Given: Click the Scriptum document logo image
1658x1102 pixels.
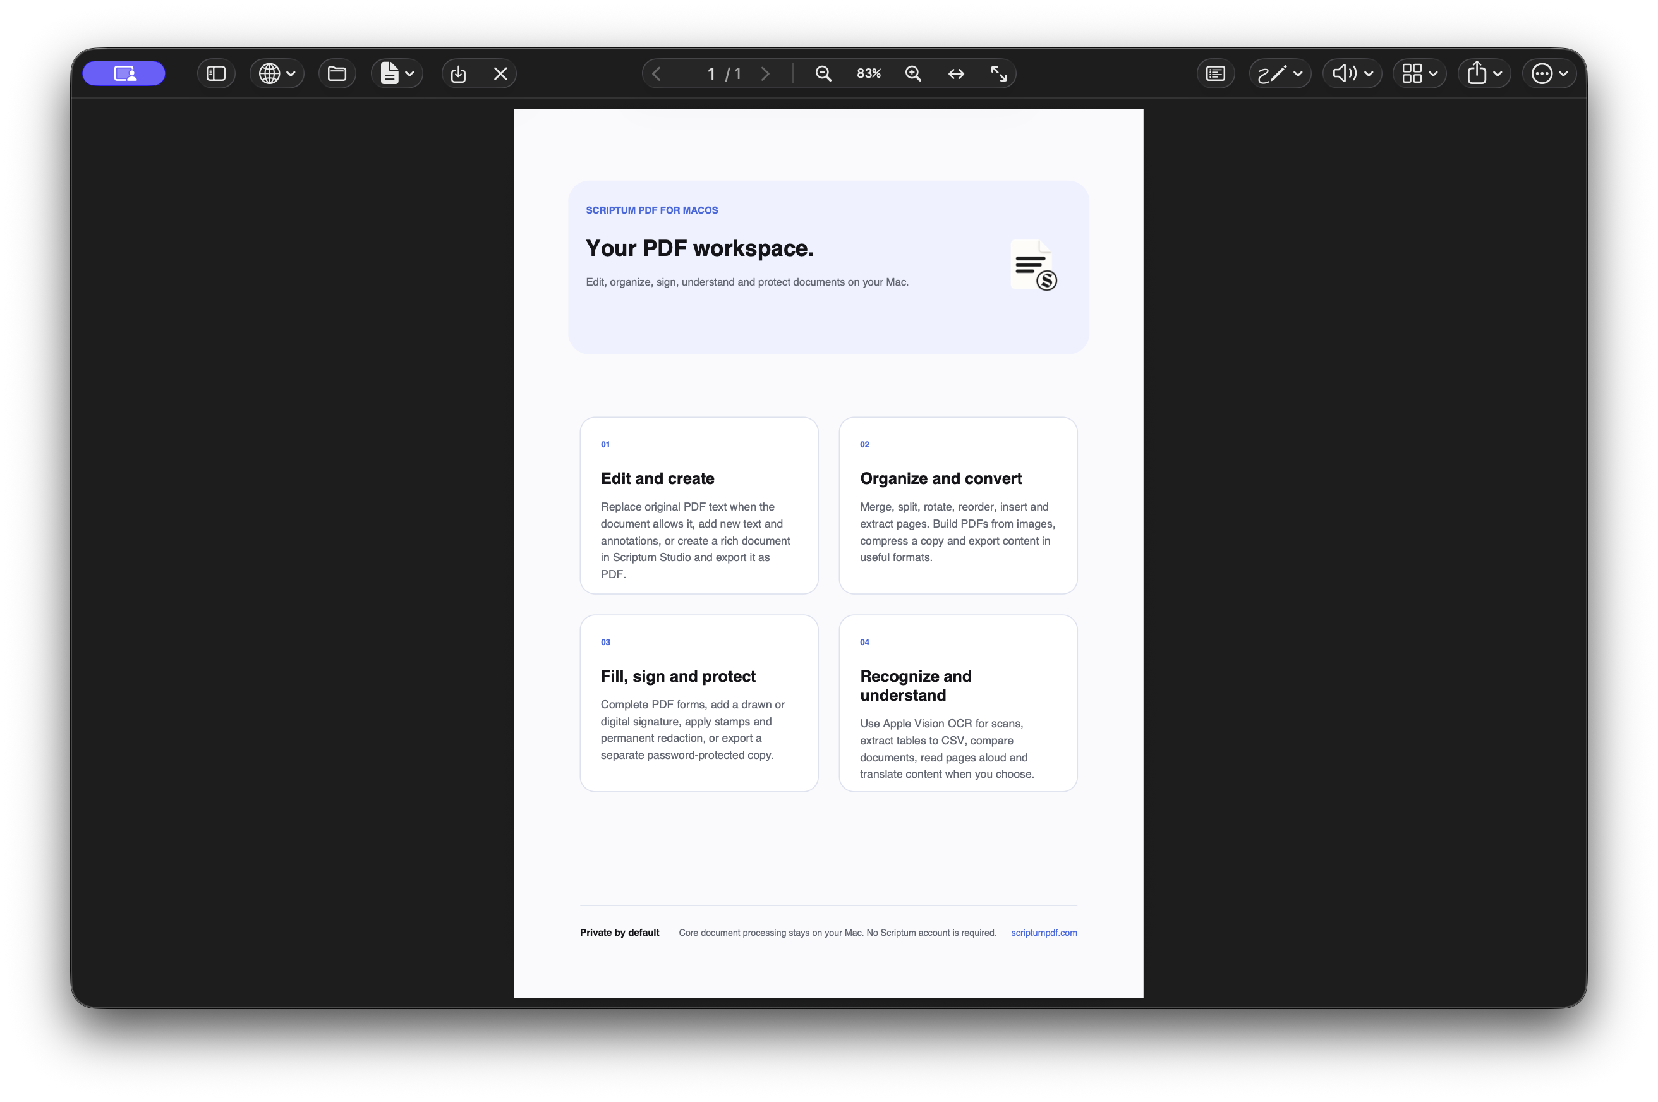Looking at the screenshot, I should point(1033,265).
